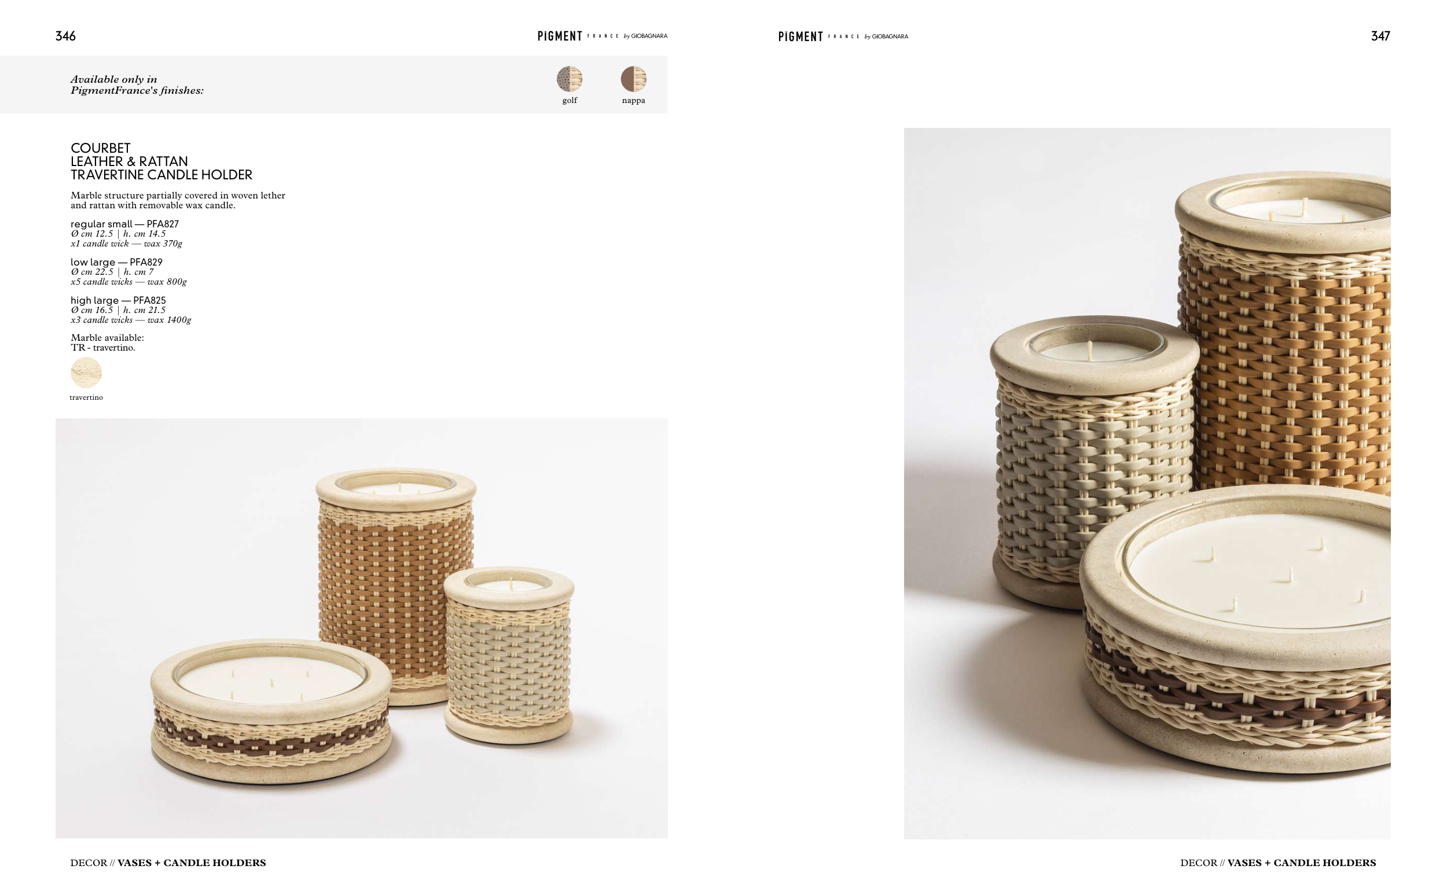
Task: Select the travertino marble swatch
Action: [x=86, y=373]
